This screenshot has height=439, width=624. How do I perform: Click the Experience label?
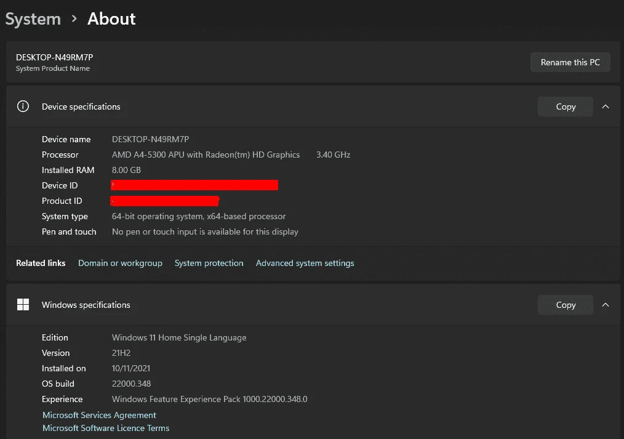click(x=62, y=399)
